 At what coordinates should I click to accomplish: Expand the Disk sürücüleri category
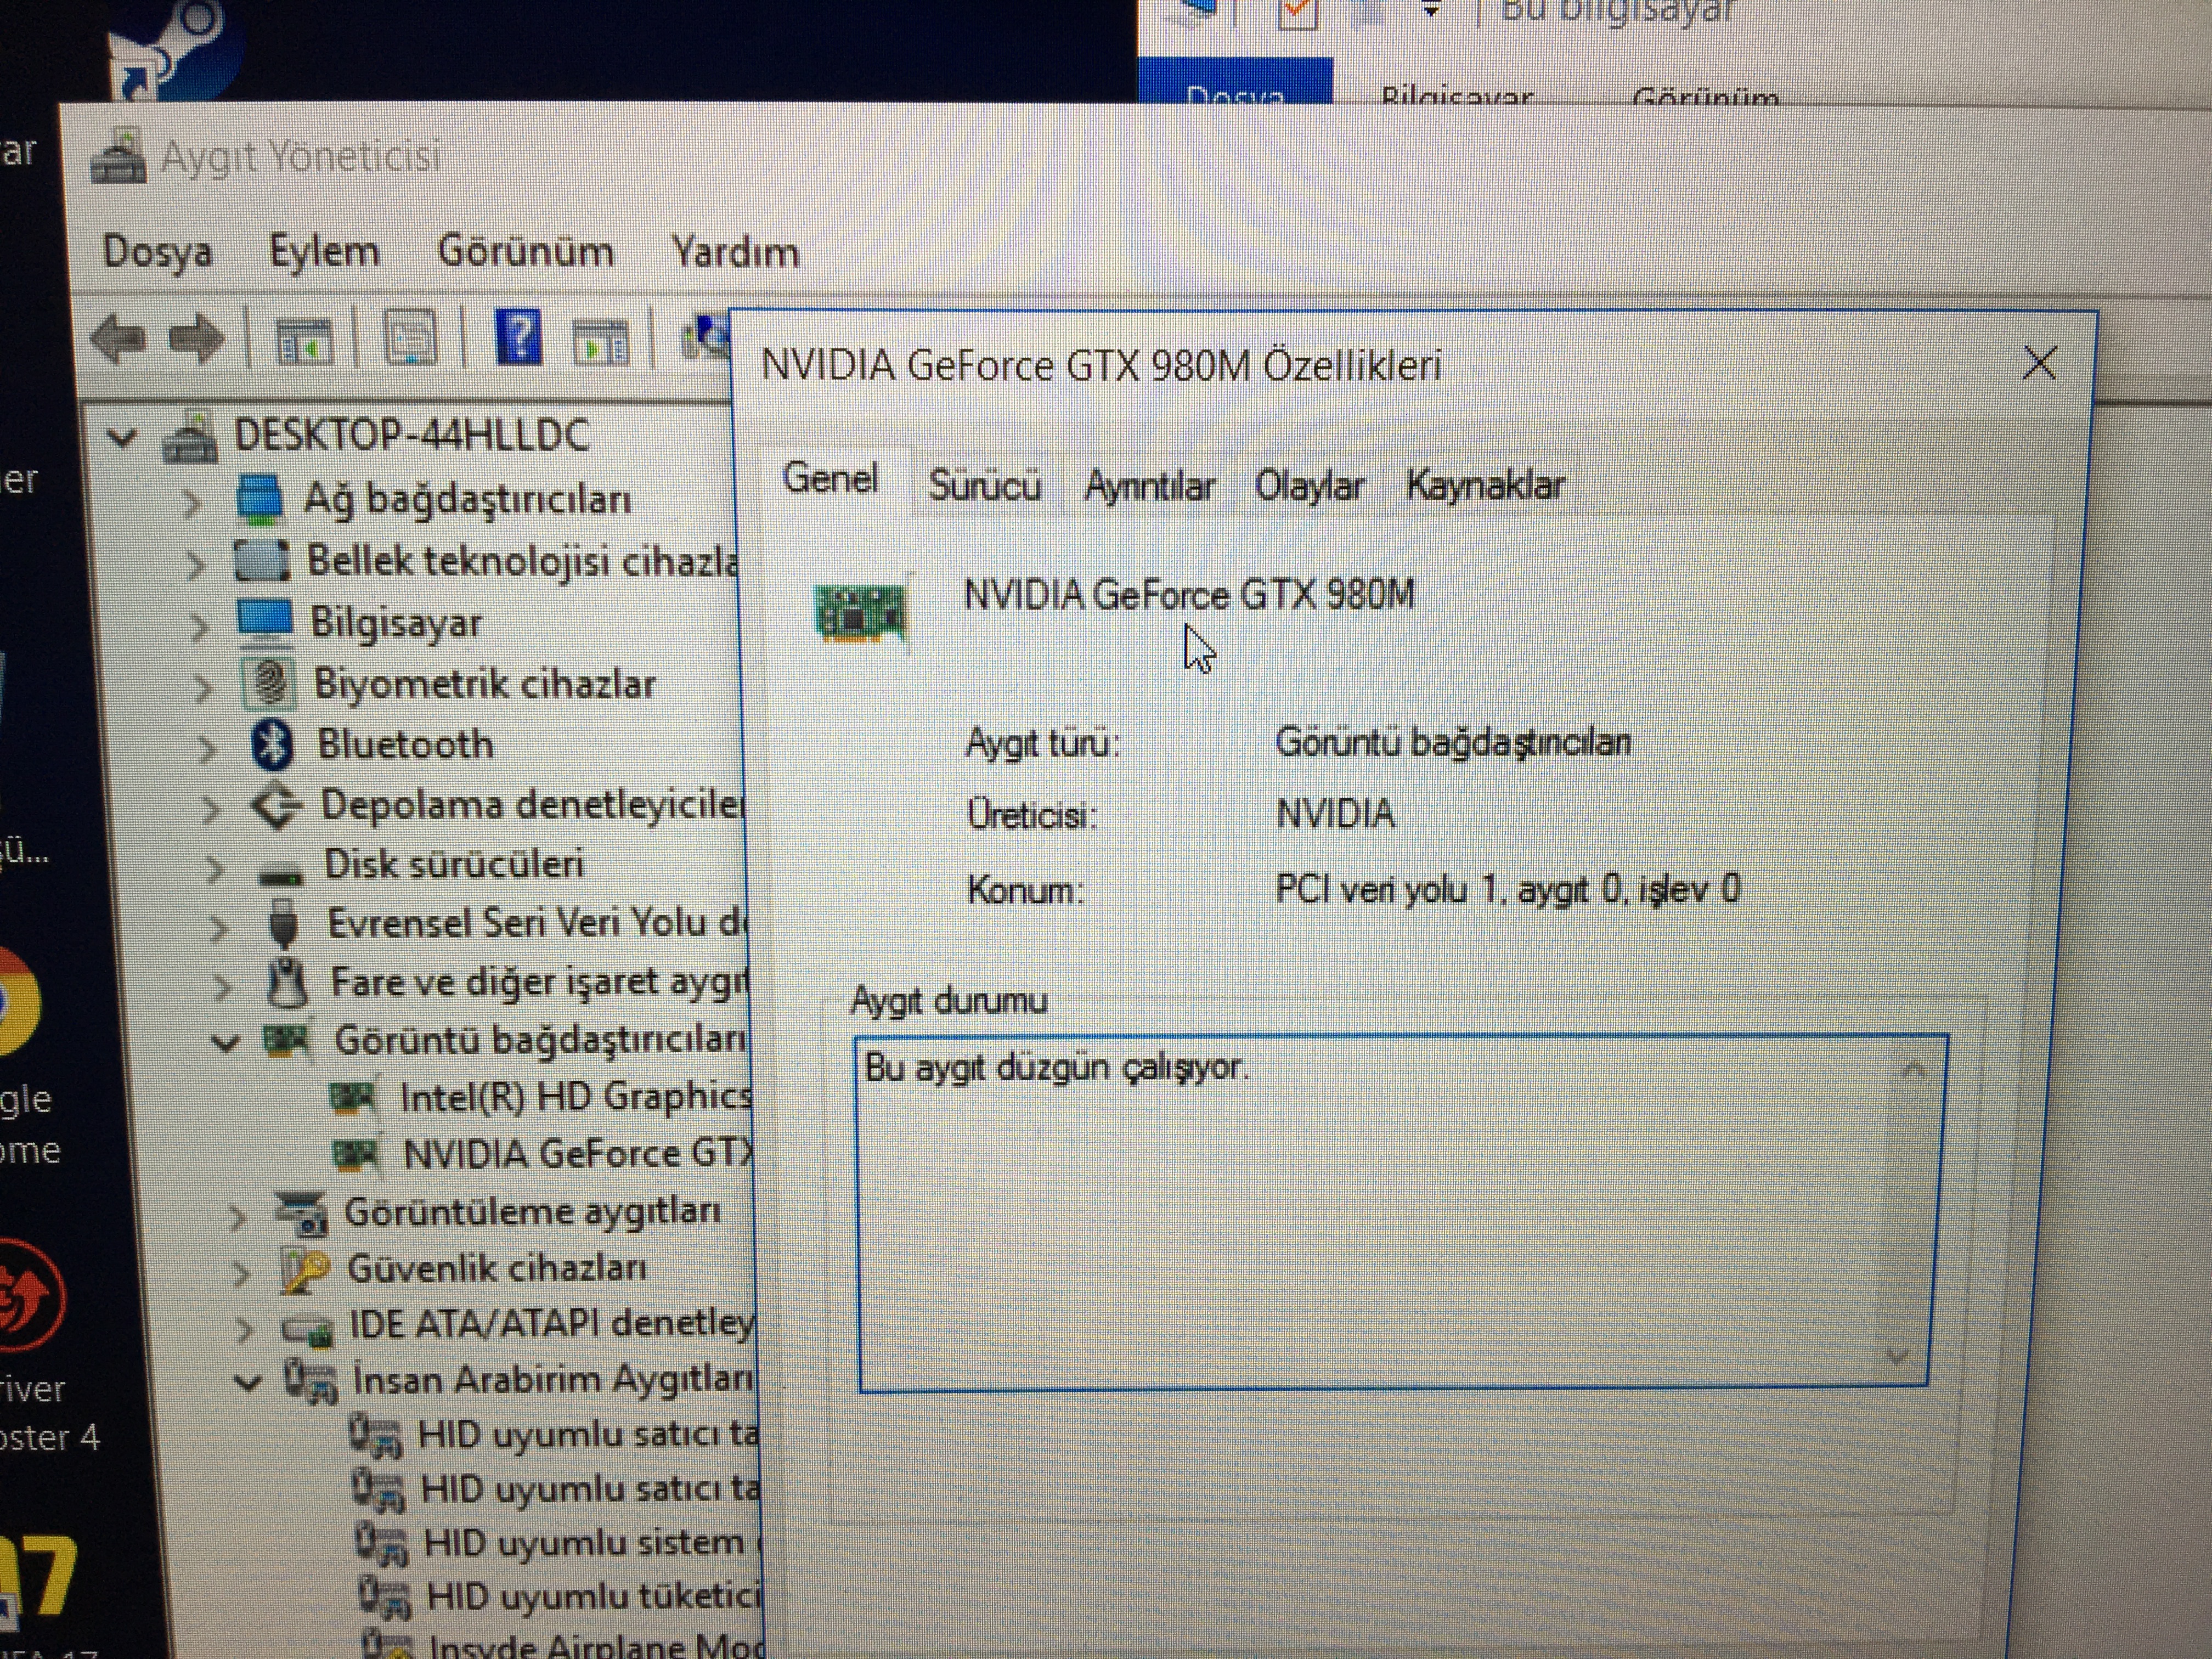tap(214, 869)
